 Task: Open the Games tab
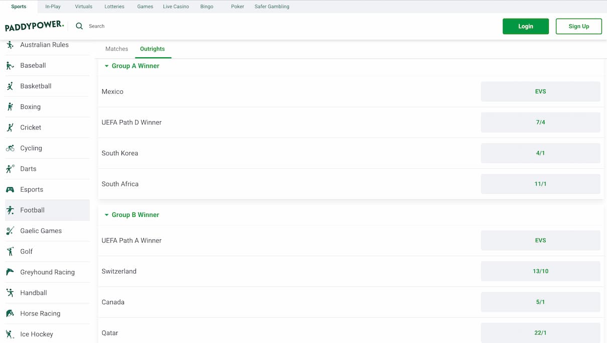click(x=145, y=7)
